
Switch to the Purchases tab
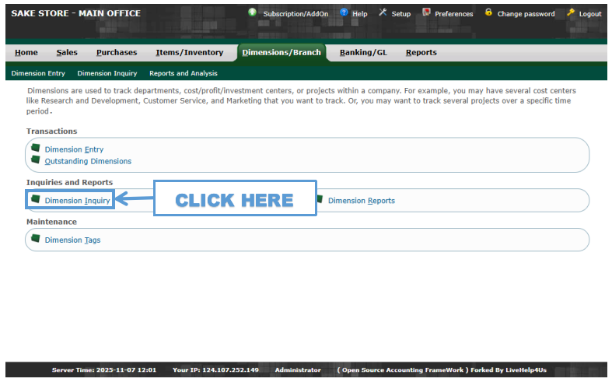click(x=117, y=53)
